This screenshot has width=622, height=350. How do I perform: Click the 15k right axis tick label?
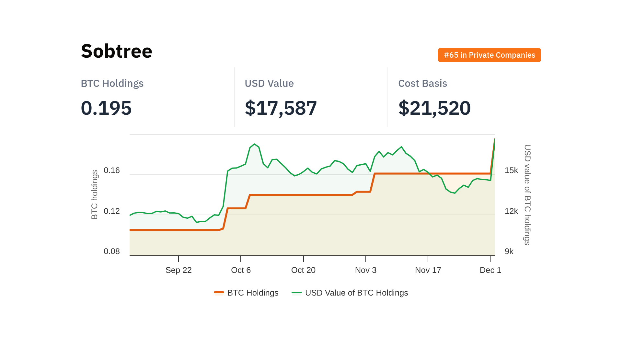click(x=511, y=170)
